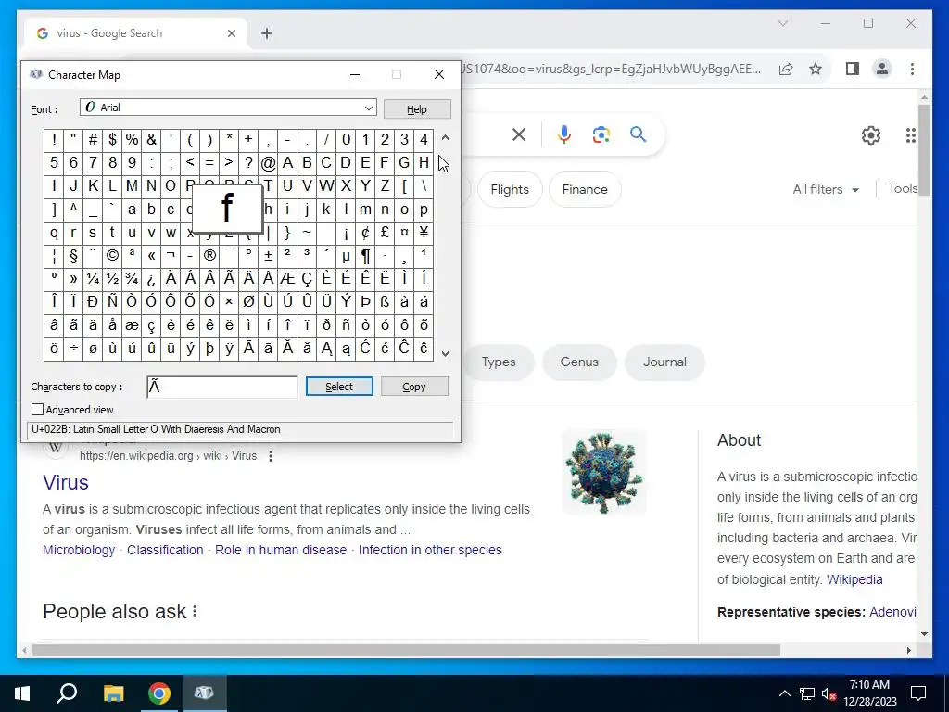Click the Tools option in Google search
Screen dimensions: 949x712
point(903,188)
